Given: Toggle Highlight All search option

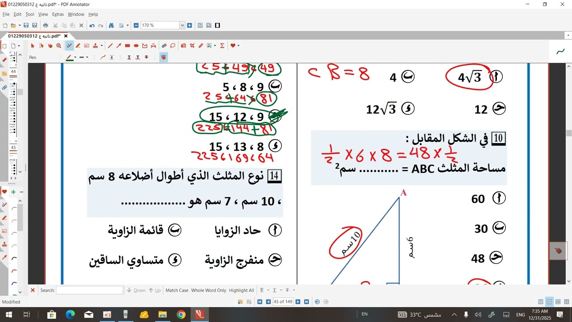Looking at the screenshot, I should pos(241,290).
